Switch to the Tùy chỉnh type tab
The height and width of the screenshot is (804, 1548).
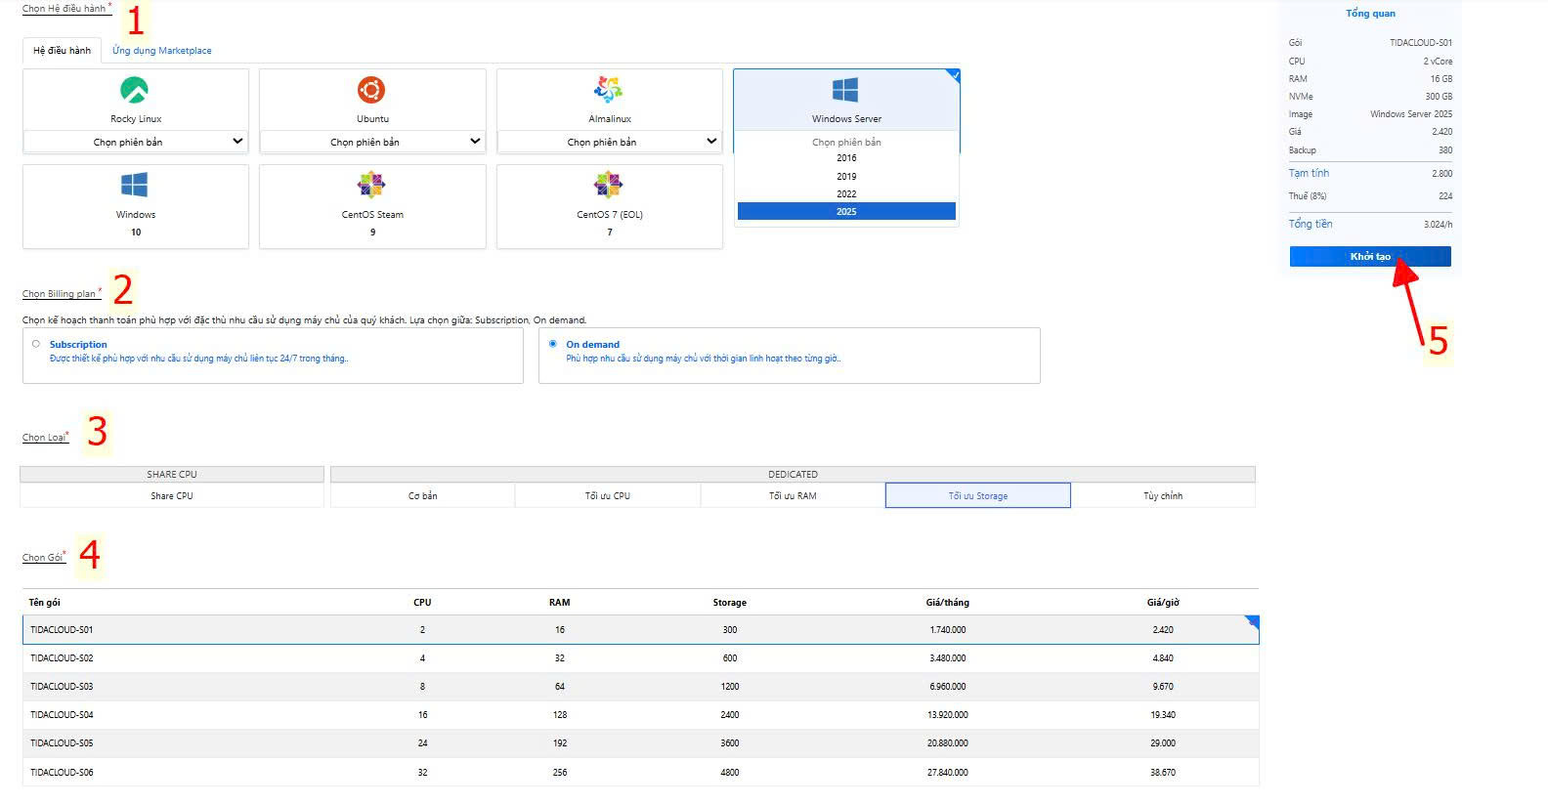1163,496
